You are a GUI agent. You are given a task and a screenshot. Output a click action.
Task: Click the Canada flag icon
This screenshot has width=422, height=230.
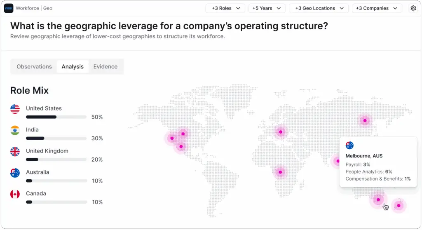(15, 194)
